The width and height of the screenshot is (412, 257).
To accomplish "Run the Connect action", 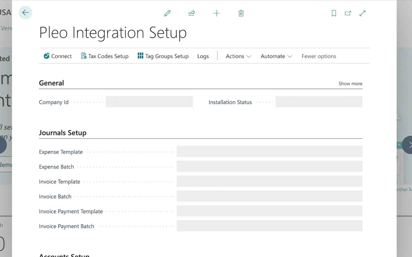I will (x=58, y=56).
